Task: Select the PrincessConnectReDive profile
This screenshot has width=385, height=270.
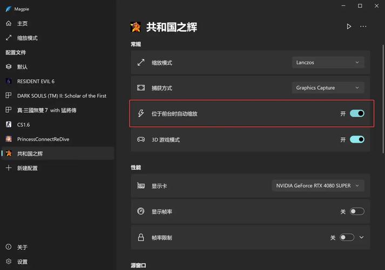Action: click(x=57, y=139)
